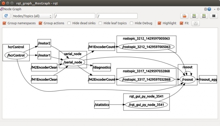
Task: Open help via the question mark icon
Action: (x=209, y=9)
